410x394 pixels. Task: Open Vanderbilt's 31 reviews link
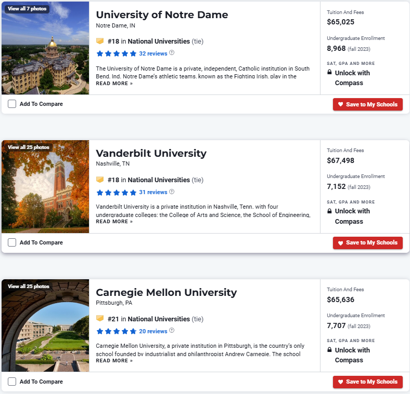tap(153, 192)
